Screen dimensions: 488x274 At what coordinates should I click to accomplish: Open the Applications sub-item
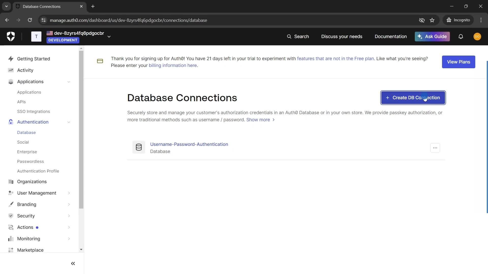(x=29, y=92)
